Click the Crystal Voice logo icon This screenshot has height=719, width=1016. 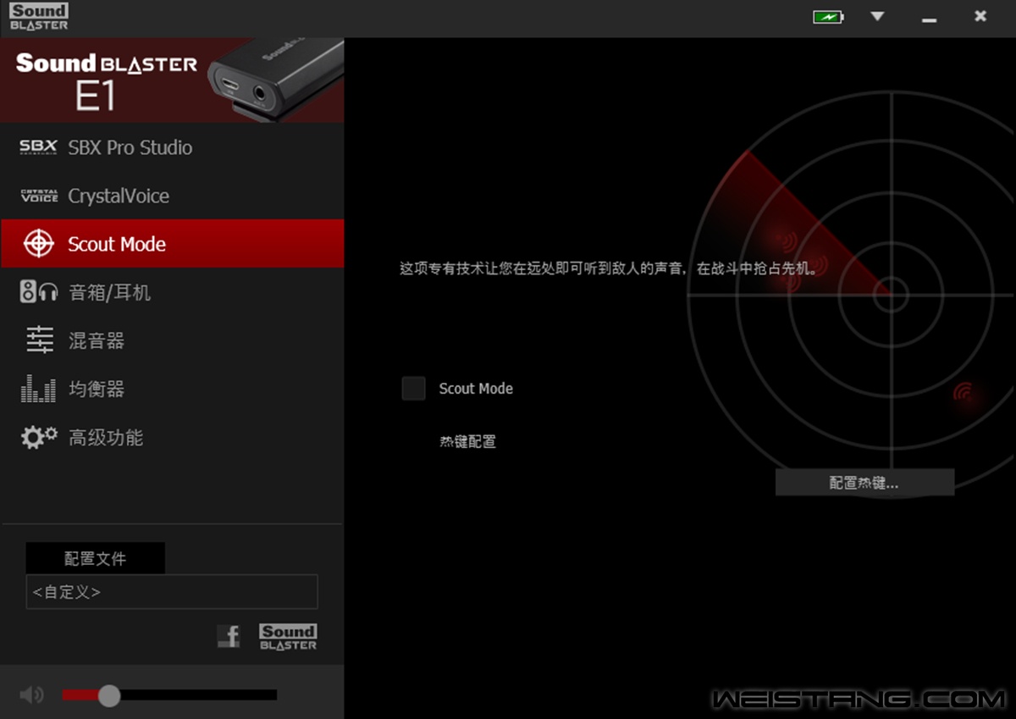tap(39, 196)
